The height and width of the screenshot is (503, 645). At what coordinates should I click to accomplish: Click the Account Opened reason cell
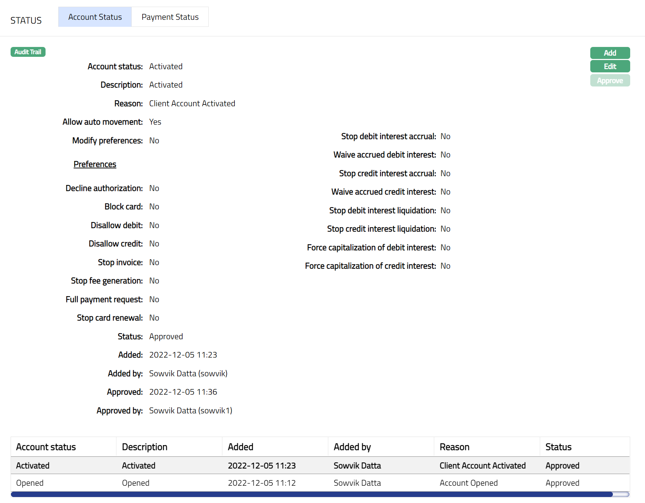point(468,483)
